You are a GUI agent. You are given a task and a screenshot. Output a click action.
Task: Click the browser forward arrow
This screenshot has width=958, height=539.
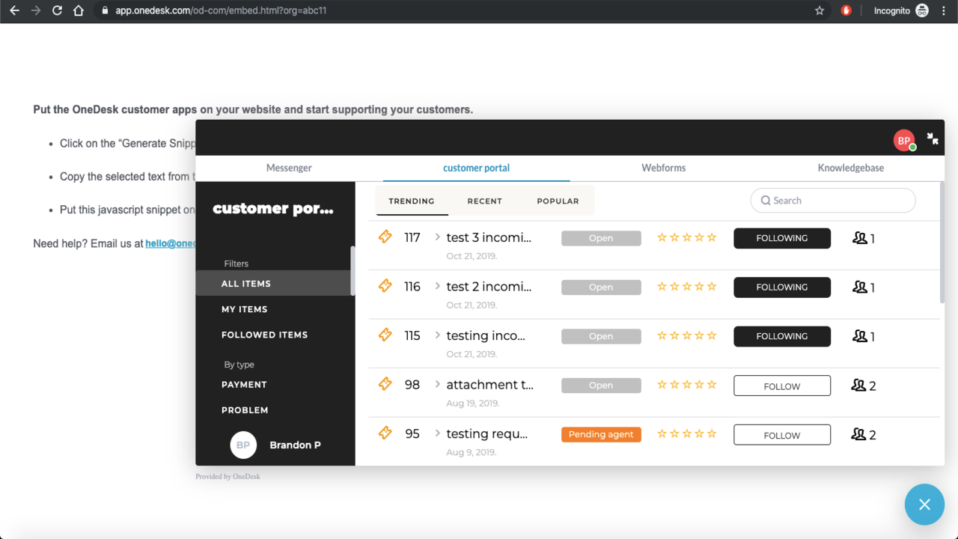tap(36, 10)
